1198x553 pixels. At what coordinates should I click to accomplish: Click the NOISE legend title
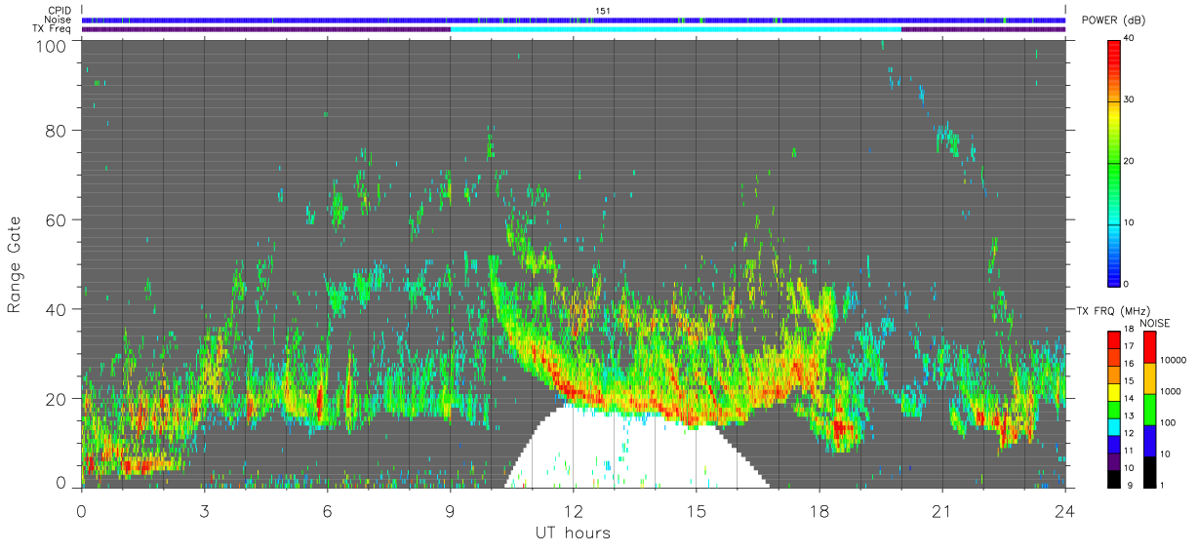tap(1155, 323)
